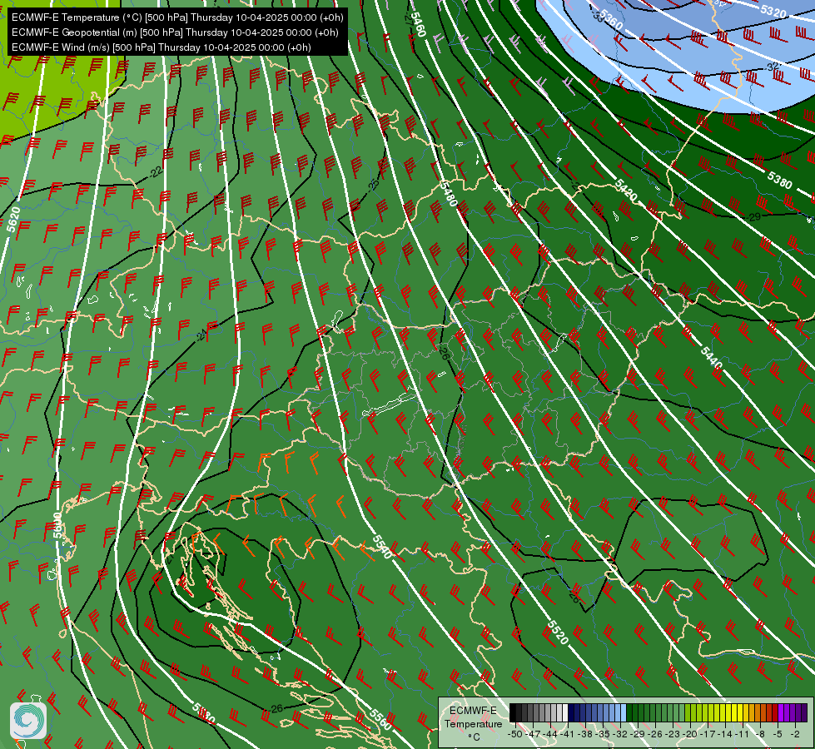The height and width of the screenshot is (749, 815).
Task: Click the 5480 geopotential contour label
Action: (x=448, y=193)
